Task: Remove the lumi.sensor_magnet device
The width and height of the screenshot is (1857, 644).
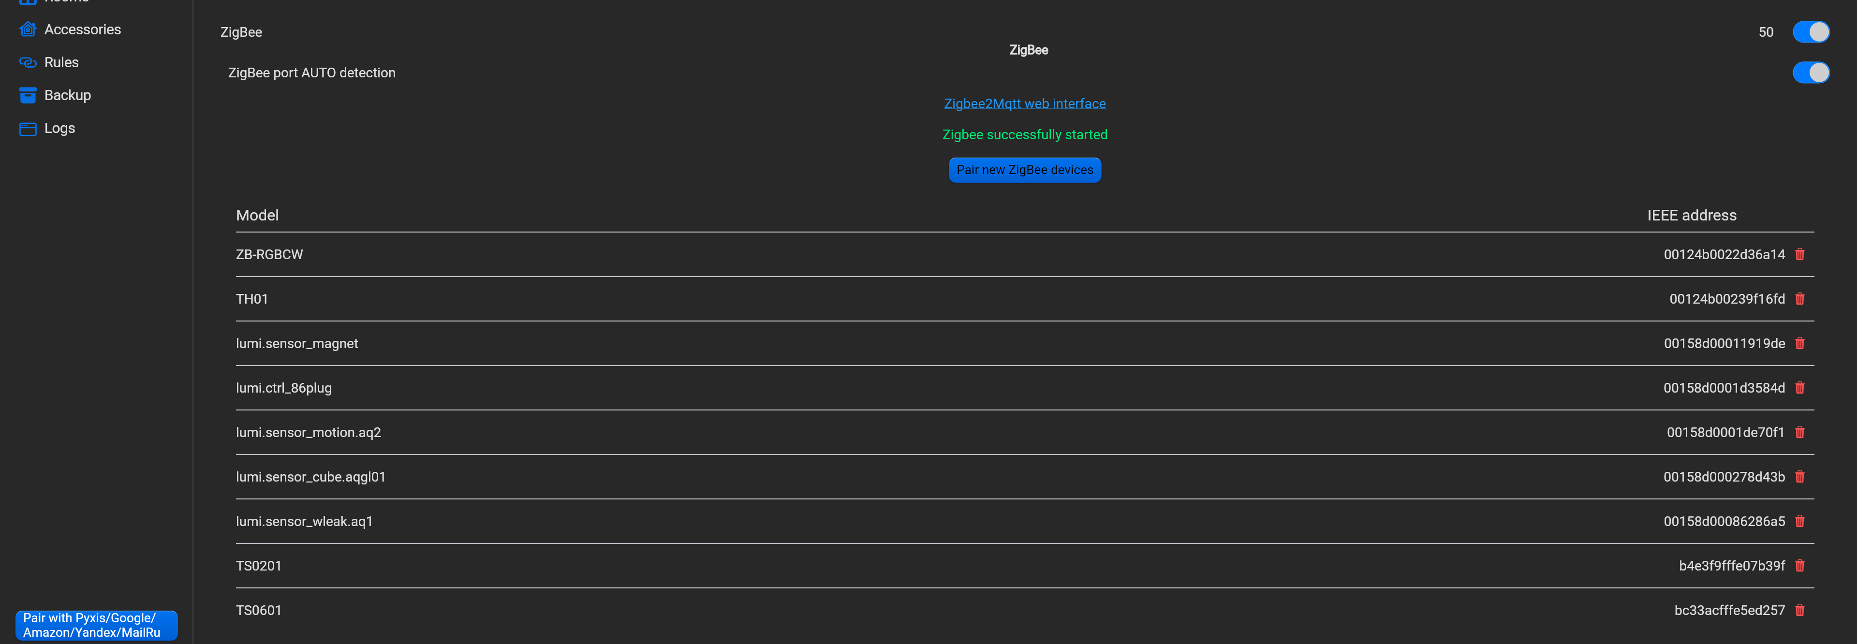Action: (1799, 344)
